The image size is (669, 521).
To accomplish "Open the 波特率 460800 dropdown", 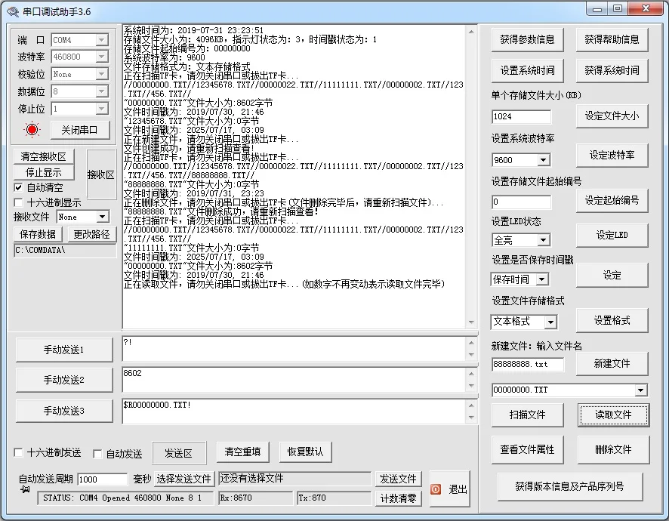I will pyautogui.click(x=101, y=57).
